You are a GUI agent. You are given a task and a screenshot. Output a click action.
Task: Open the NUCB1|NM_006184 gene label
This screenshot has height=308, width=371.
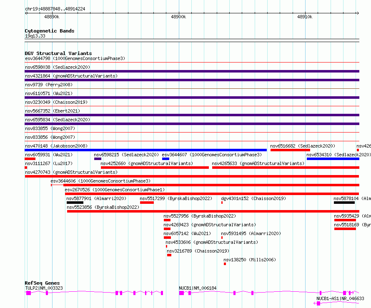198,288
